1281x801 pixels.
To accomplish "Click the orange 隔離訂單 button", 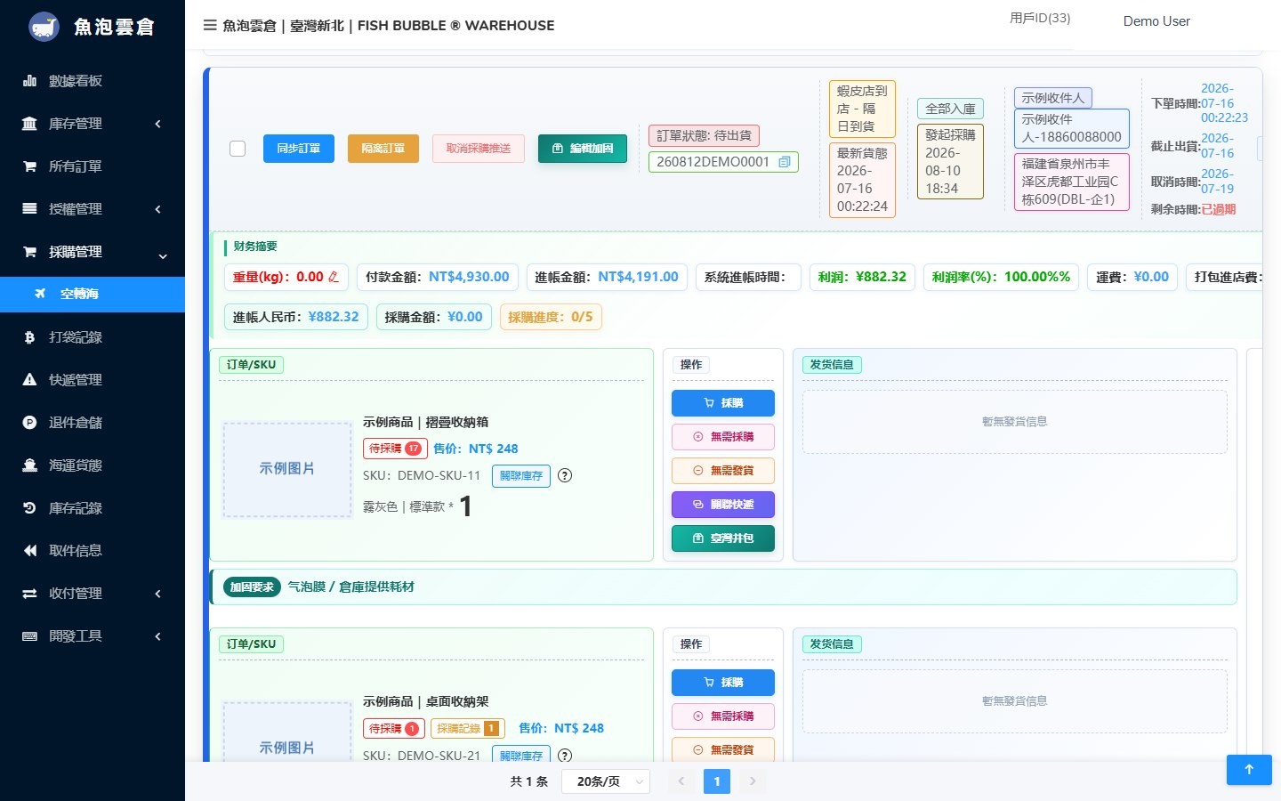I will point(383,149).
